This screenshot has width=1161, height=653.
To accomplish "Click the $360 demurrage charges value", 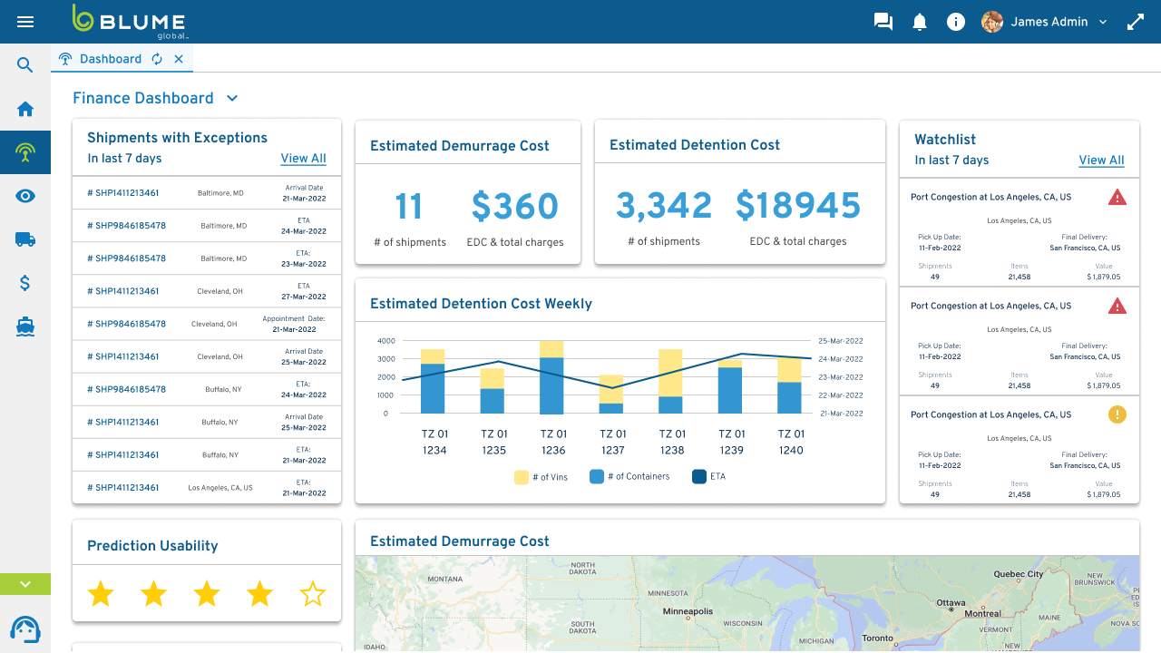I will click(515, 207).
